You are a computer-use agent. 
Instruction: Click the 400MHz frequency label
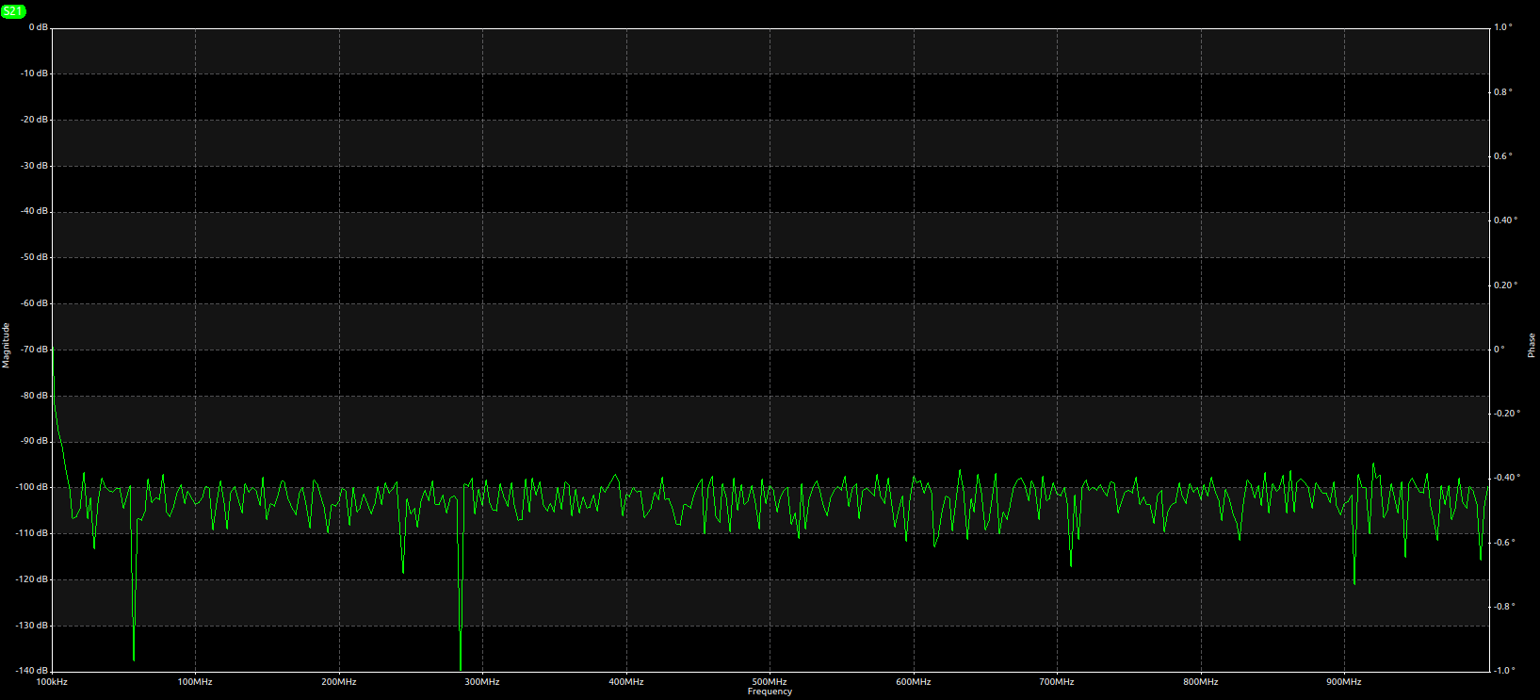click(626, 682)
